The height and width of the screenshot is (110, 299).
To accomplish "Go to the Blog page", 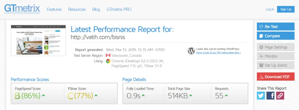I will [96, 10].
